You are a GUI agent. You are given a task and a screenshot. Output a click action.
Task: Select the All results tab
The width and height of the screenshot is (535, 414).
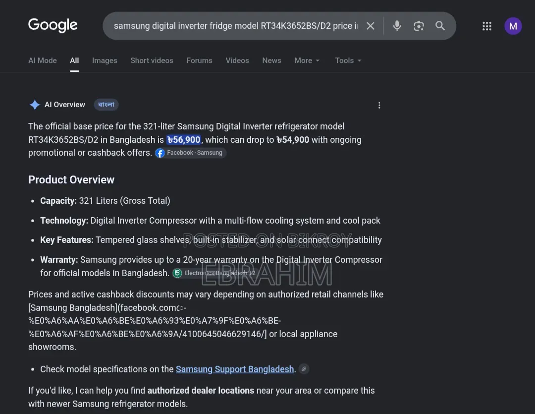(74, 60)
